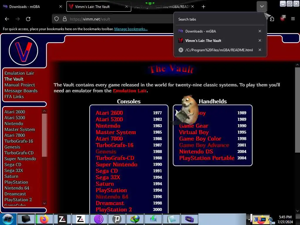The image size is (300, 225).
Task: Click Emulation Lair link in description text
Action: pyautogui.click(x=130, y=91)
